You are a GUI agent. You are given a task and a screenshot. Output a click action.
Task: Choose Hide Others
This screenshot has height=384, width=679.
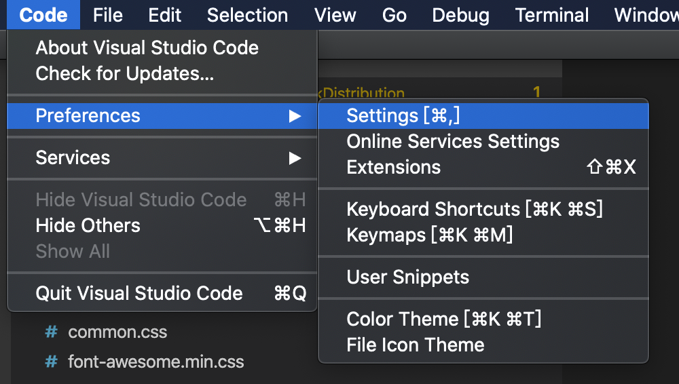pos(162,225)
